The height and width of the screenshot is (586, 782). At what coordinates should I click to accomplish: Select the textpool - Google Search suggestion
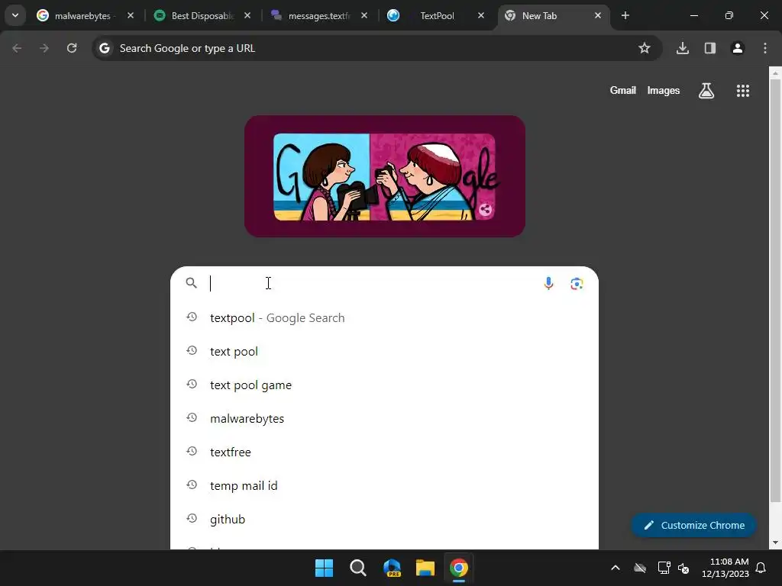click(385, 318)
